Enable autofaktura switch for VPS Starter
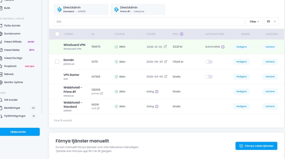 pyautogui.click(x=209, y=77)
